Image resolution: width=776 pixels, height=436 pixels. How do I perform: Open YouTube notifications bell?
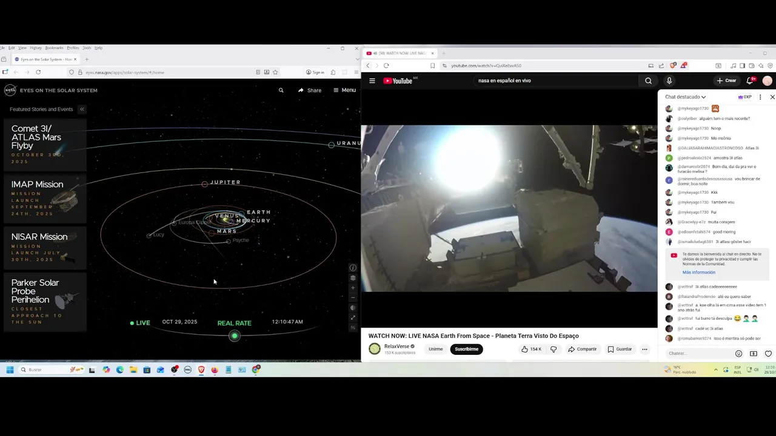(x=751, y=81)
